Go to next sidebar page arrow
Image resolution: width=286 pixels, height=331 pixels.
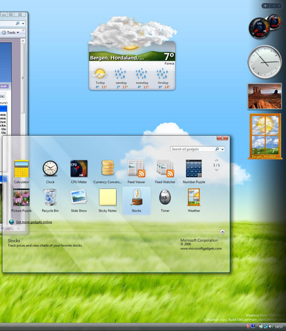point(279,6)
